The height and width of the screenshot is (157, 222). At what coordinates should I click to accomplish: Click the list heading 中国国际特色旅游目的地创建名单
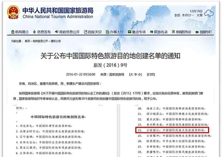[58, 117]
